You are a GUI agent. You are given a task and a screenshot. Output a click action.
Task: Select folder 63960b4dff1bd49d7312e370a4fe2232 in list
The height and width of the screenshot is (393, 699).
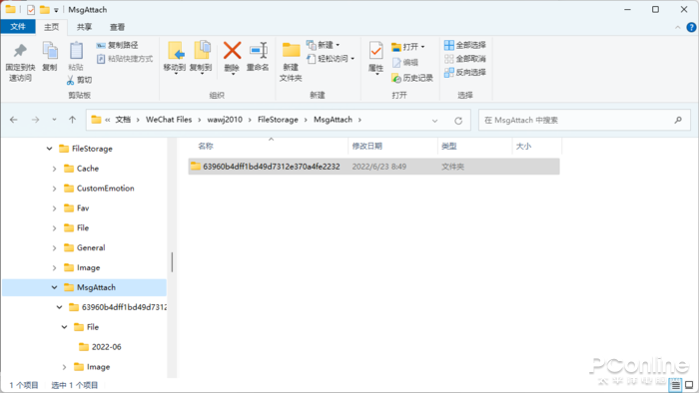[373, 167]
